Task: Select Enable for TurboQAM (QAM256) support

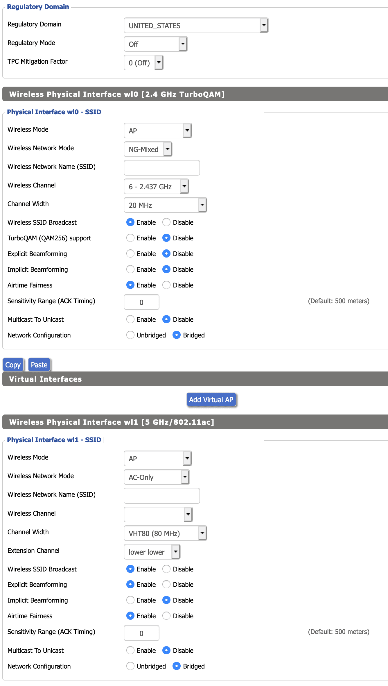Action: 130,238
